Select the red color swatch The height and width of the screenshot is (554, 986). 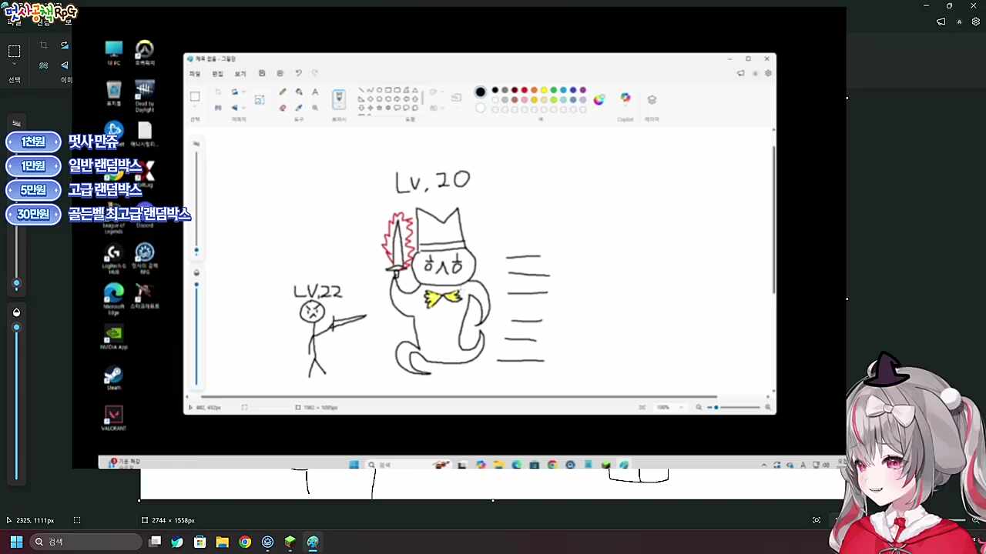[x=524, y=90]
